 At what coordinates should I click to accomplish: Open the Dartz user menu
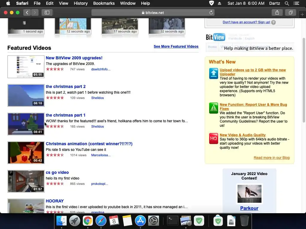coord(274,3)
